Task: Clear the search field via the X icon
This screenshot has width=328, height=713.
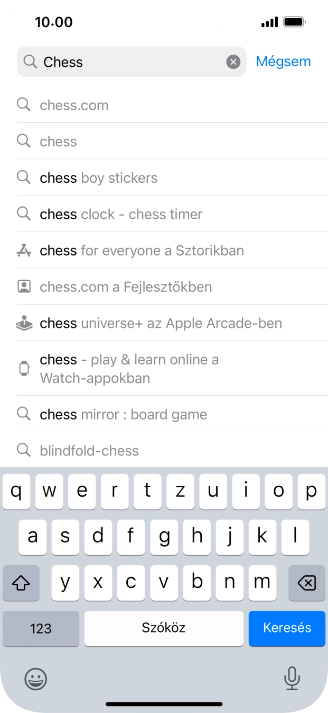Action: [233, 62]
